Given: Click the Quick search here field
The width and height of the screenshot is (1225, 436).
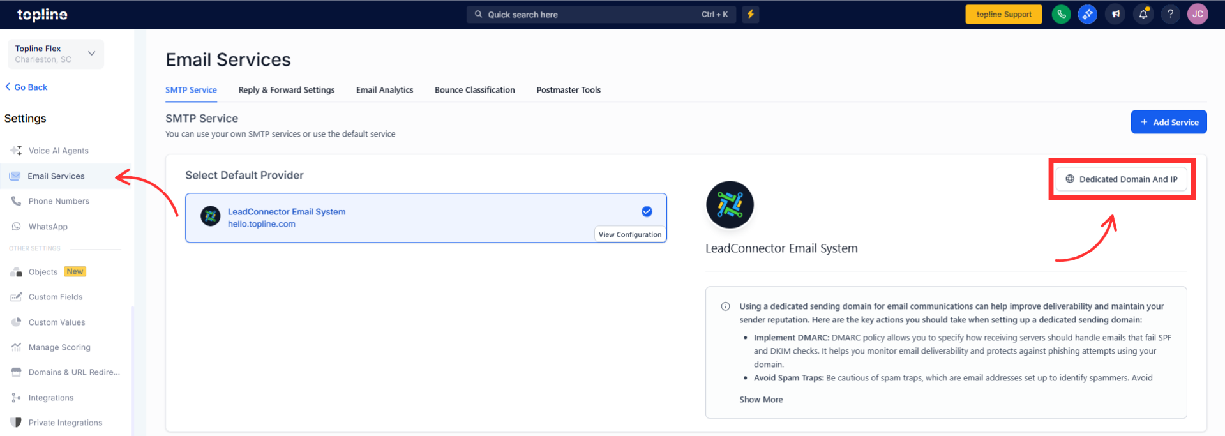Looking at the screenshot, I should click(601, 14).
